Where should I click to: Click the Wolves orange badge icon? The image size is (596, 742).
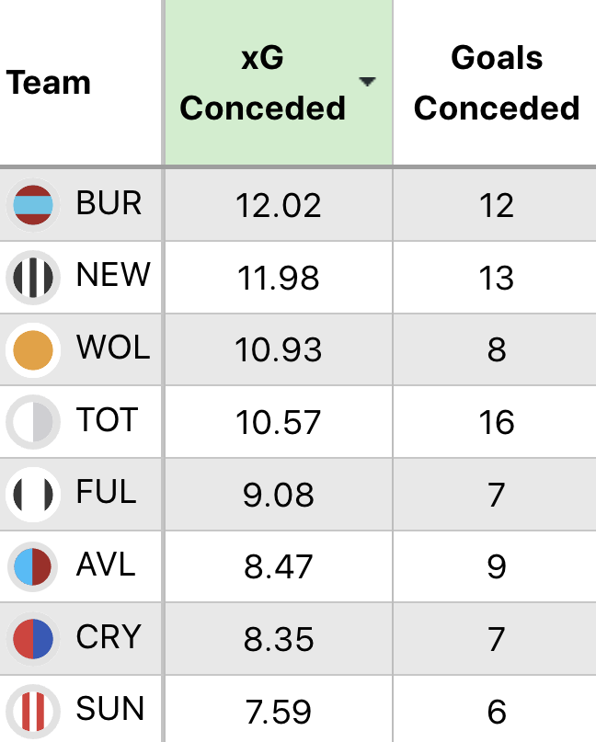[x=33, y=349]
